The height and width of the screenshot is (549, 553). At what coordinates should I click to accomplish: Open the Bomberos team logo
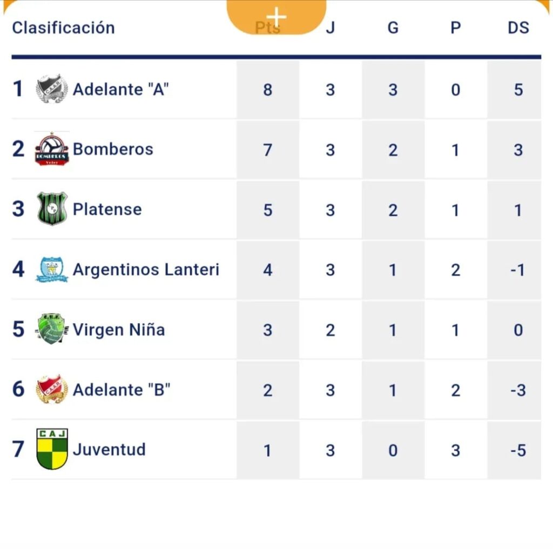(52, 149)
